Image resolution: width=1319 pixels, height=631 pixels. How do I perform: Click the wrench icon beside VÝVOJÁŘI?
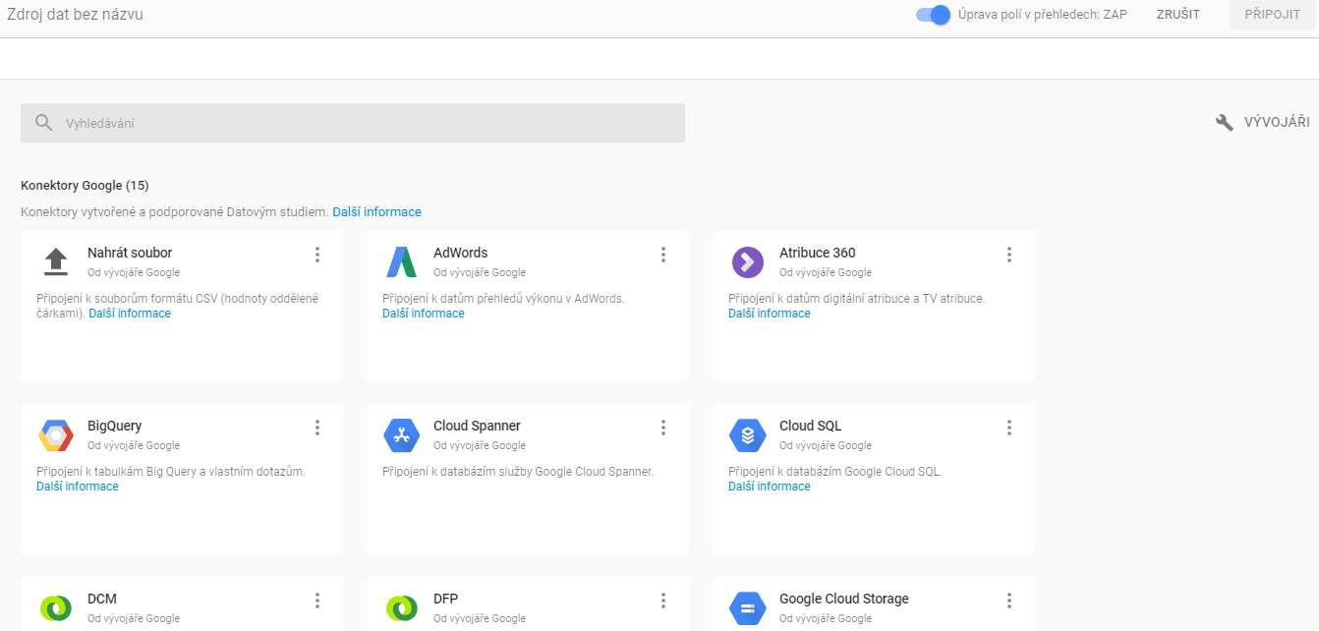[x=1225, y=123]
